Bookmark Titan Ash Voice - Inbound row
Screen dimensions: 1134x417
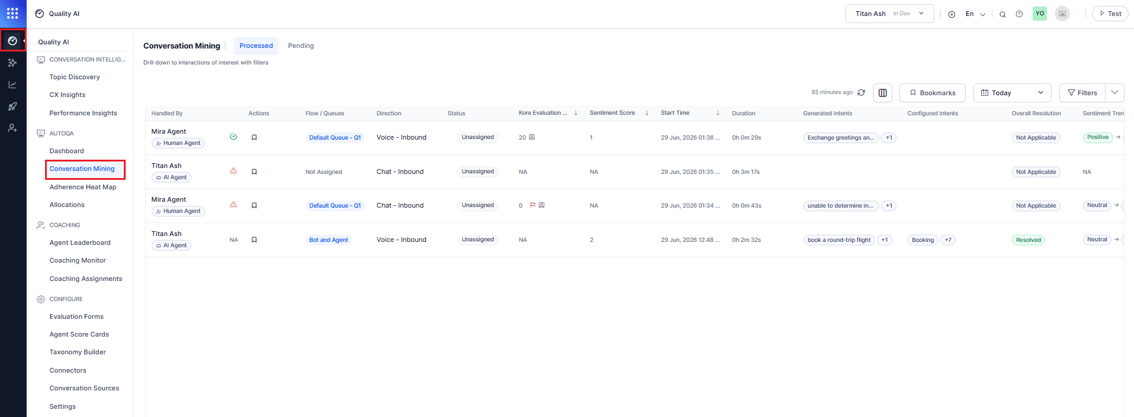[254, 240]
